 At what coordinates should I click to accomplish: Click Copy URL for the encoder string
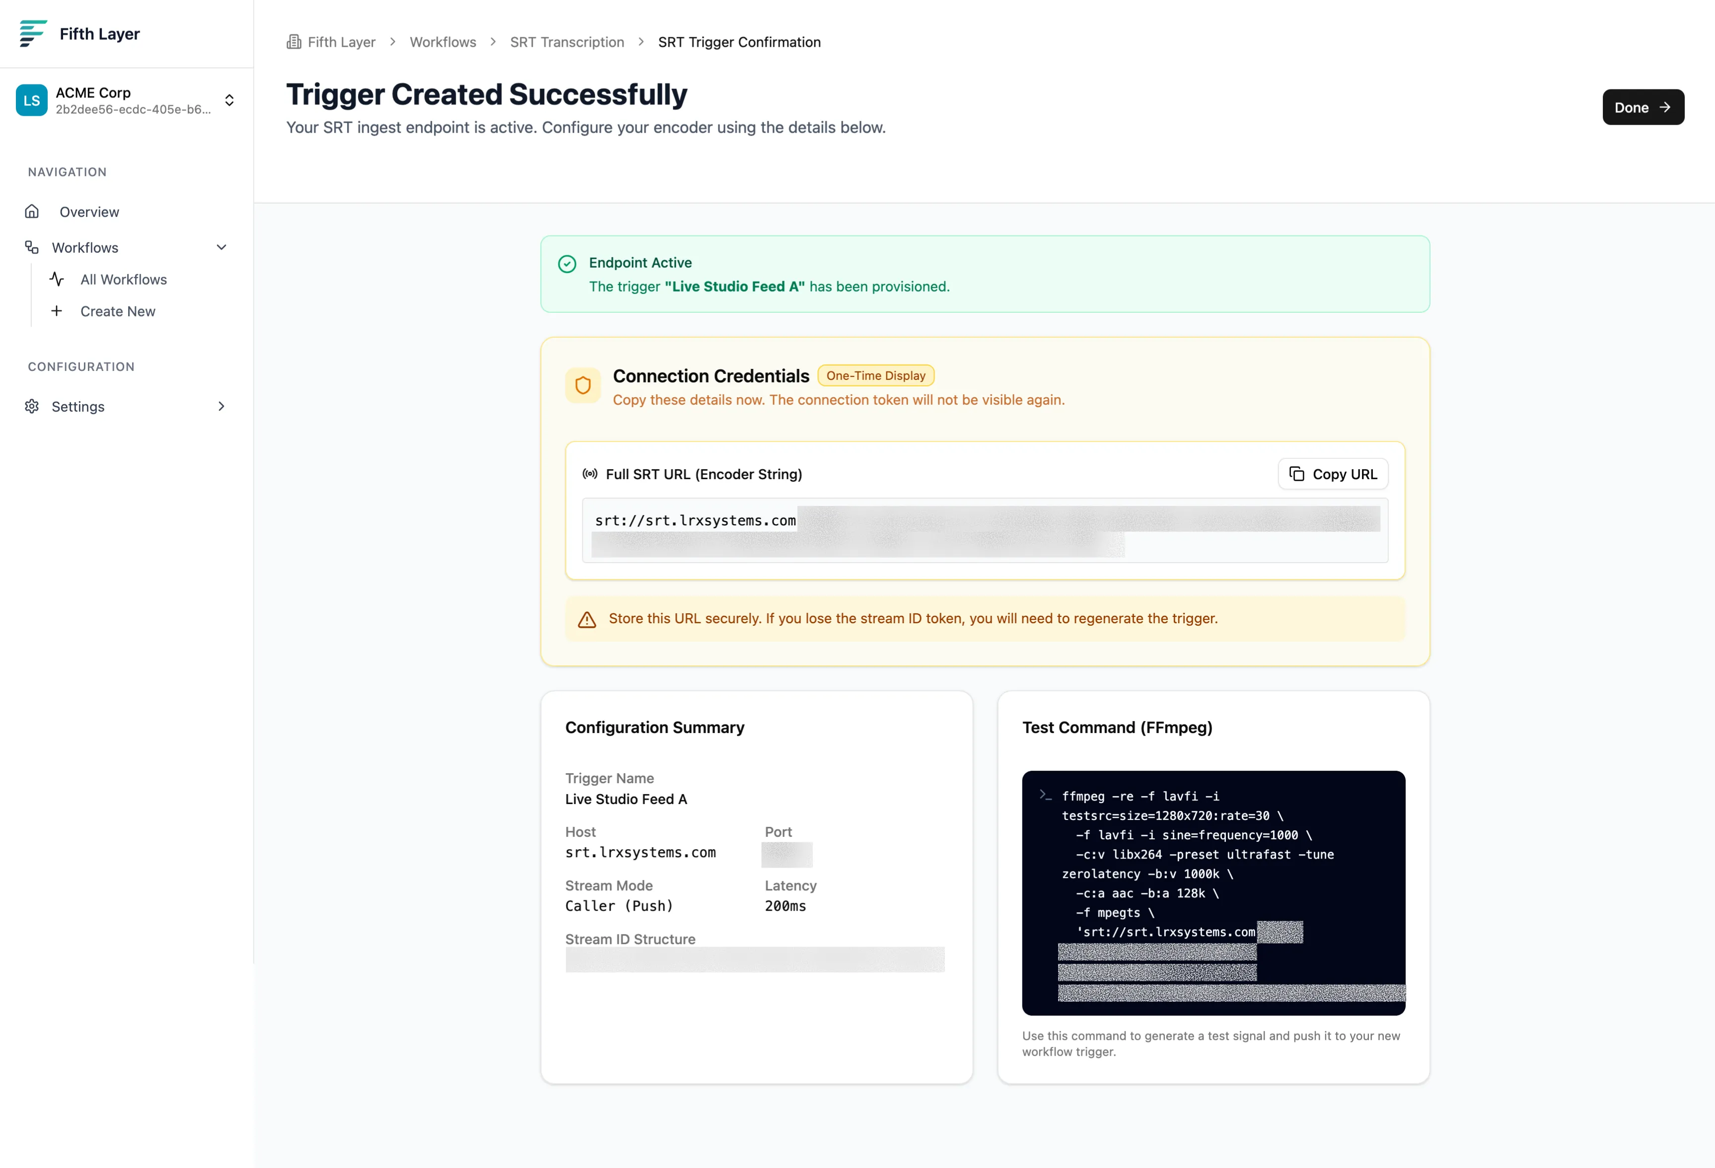click(x=1333, y=474)
